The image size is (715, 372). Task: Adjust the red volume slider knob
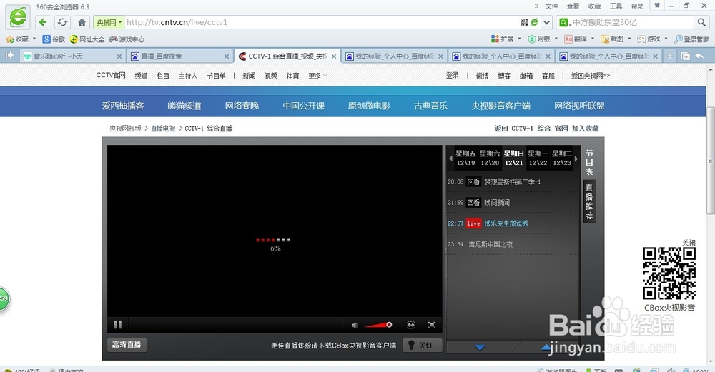(389, 325)
